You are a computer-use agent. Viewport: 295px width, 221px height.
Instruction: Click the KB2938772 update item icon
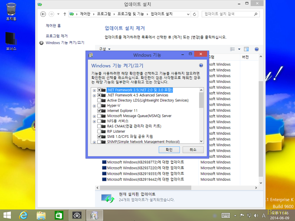104,162
